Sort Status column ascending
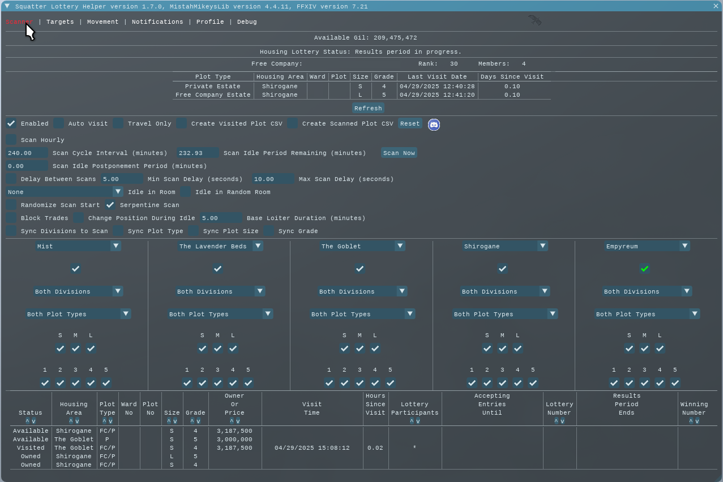Screen dimensions: 723x482 27,421
